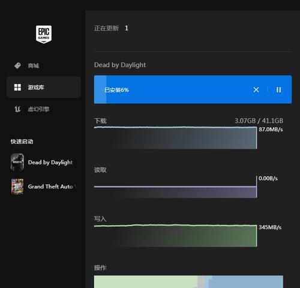This screenshot has height=288, width=300.
Task: Launch Grand Theft Auto V from quick launch
Action: (43, 187)
